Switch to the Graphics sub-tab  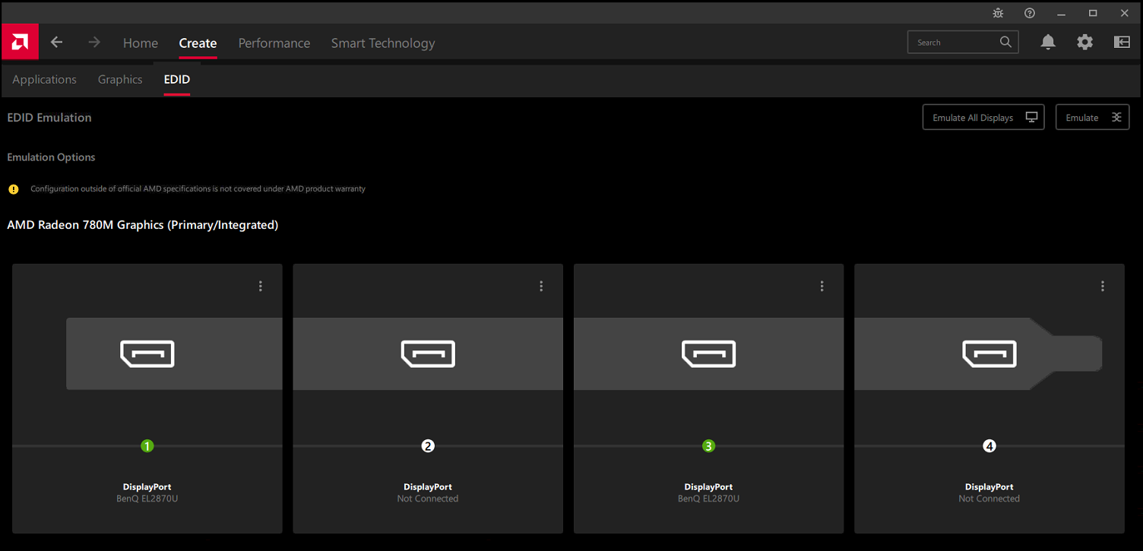point(120,80)
